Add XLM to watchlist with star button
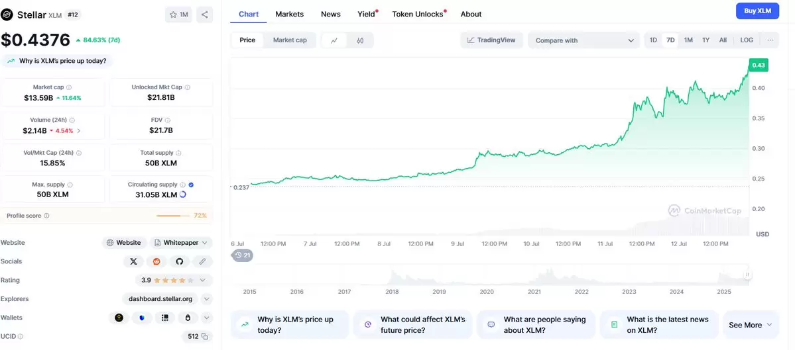795x350 pixels. point(178,15)
